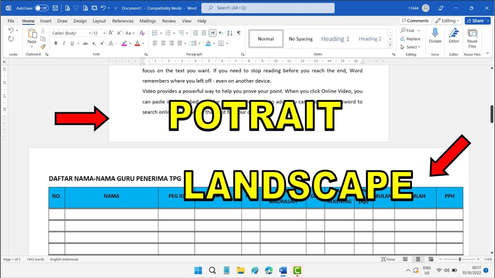Toggle Superscript formatting
The width and height of the screenshot is (495, 278).
pos(102,43)
